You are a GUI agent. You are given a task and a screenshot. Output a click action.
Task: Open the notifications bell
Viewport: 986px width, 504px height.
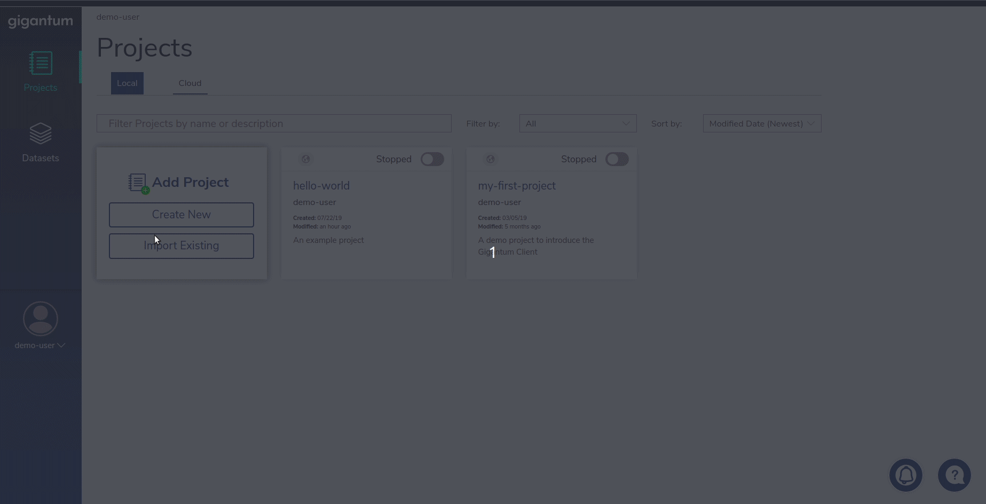(906, 475)
